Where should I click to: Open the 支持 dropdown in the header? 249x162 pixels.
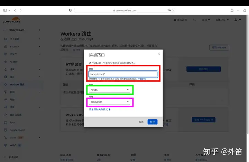coord(206,20)
